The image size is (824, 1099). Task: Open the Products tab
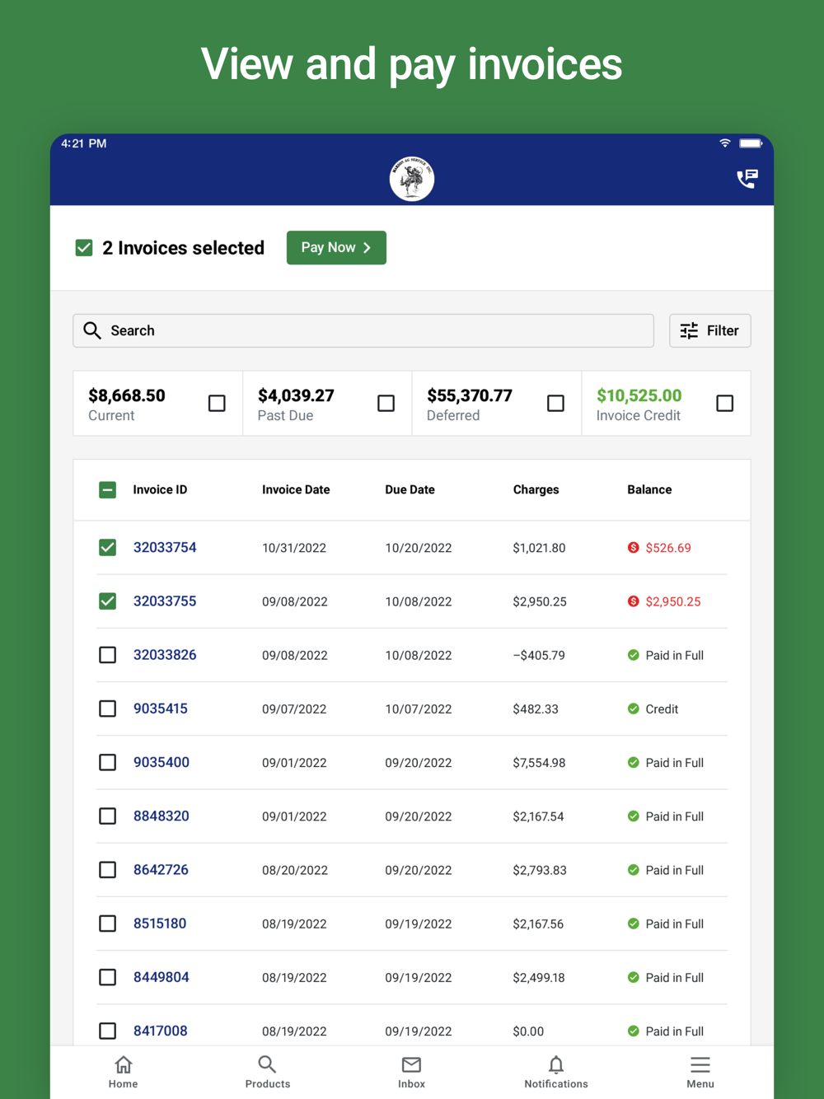268,1072
